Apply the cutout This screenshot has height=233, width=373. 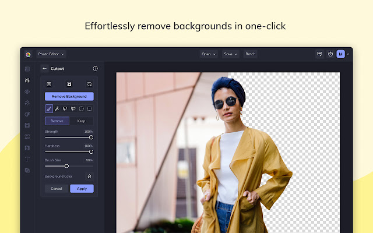82,189
